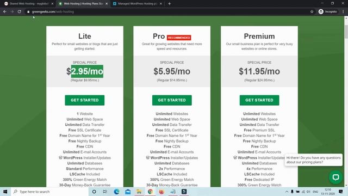Open Task View on the taskbar
The image size is (348, 196).
105,192
